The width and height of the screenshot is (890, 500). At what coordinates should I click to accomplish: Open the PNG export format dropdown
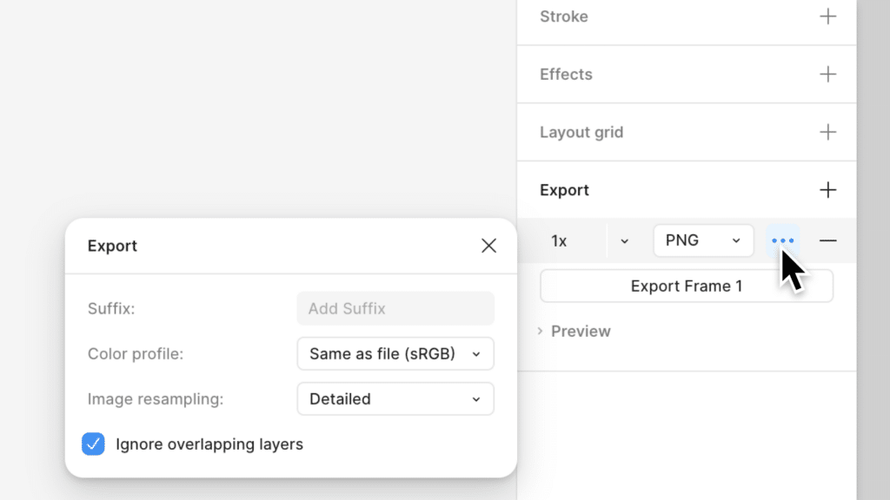tap(703, 240)
